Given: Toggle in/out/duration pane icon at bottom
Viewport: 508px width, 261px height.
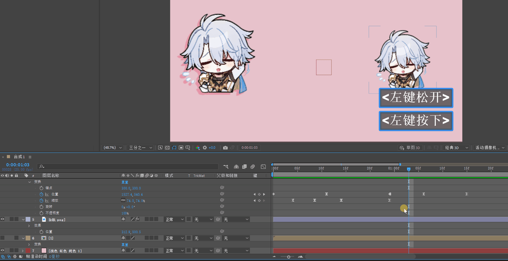Looking at the screenshot, I should [x=15, y=257].
